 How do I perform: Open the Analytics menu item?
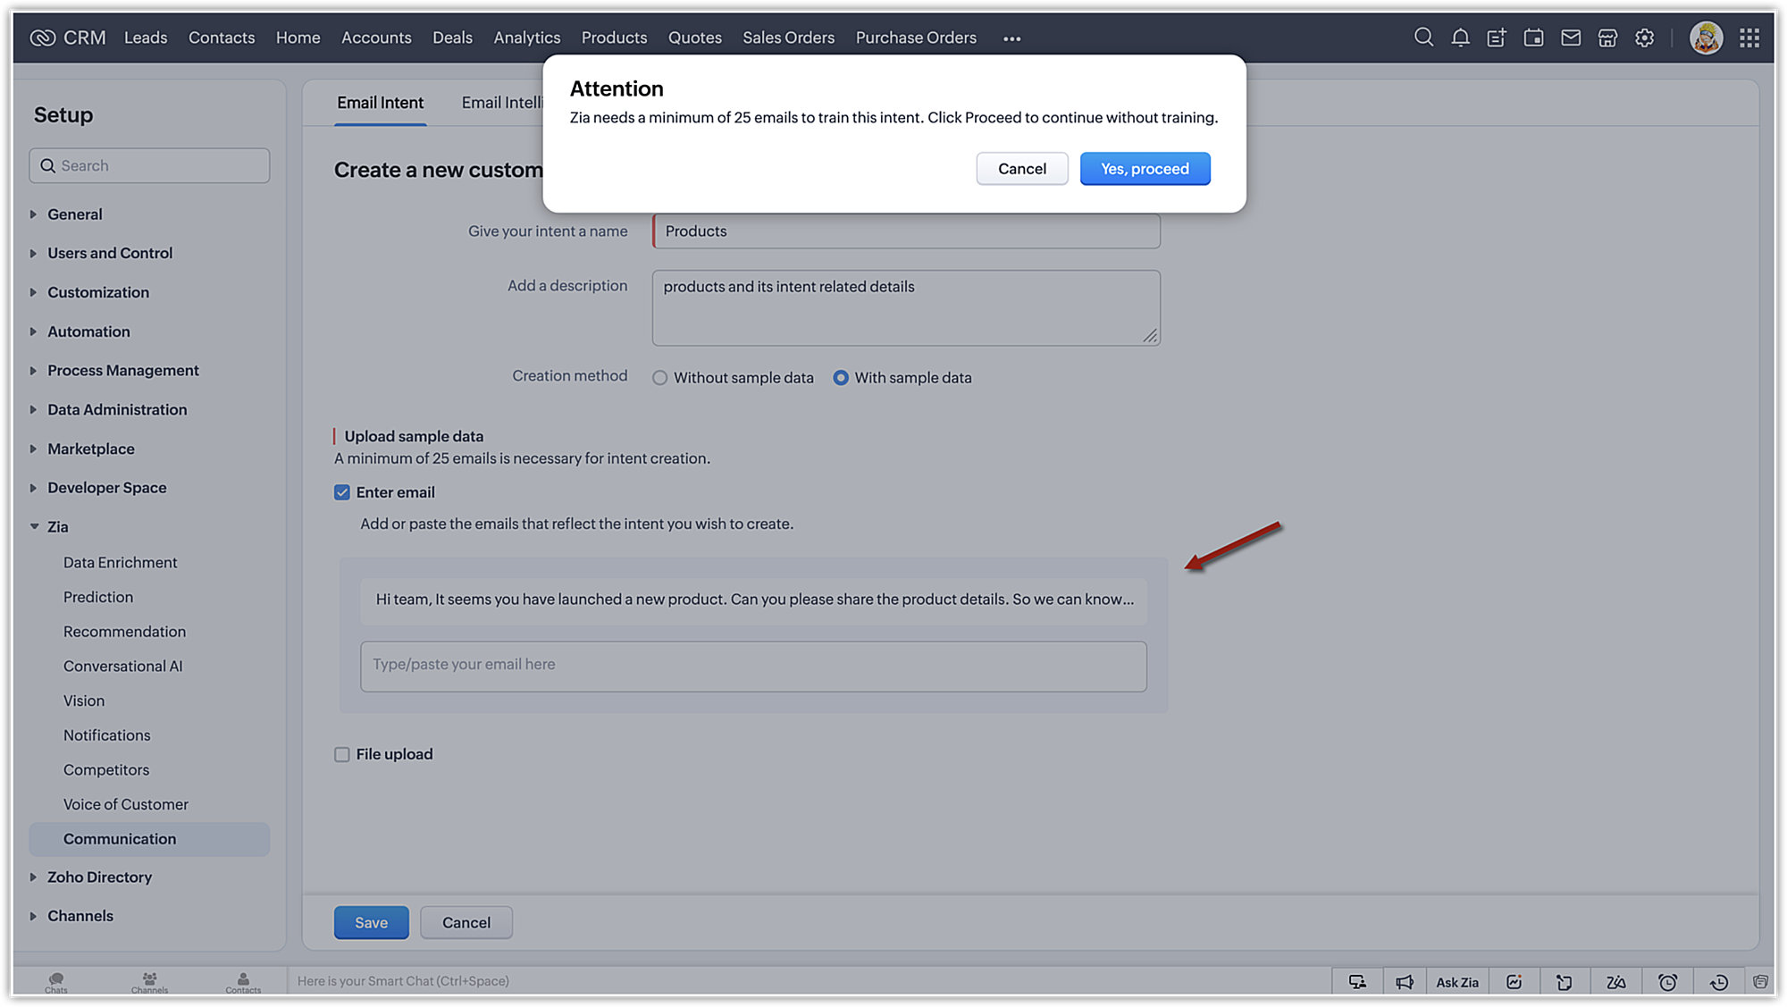[x=526, y=38]
